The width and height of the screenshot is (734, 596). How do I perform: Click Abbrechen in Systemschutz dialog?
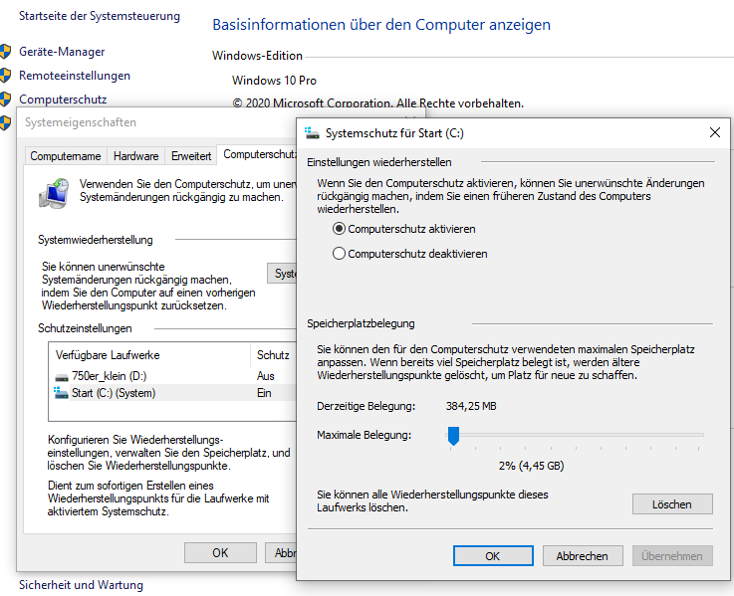pyautogui.click(x=583, y=556)
